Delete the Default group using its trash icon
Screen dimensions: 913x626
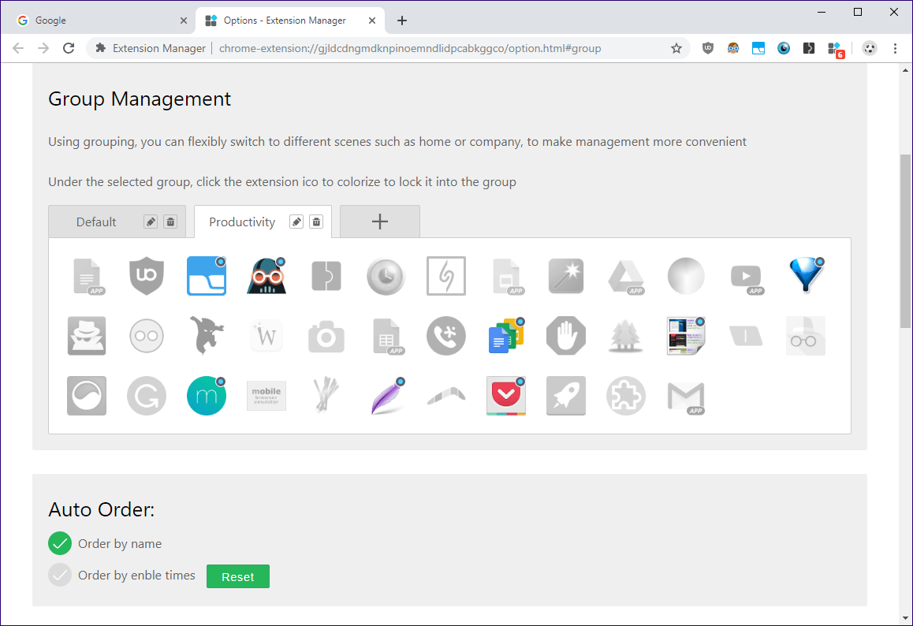click(x=170, y=222)
